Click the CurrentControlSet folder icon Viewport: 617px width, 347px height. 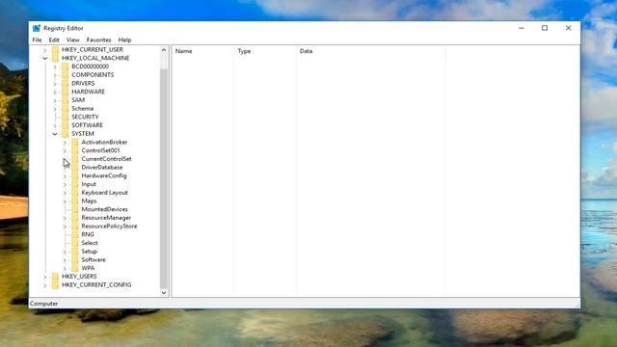point(75,159)
